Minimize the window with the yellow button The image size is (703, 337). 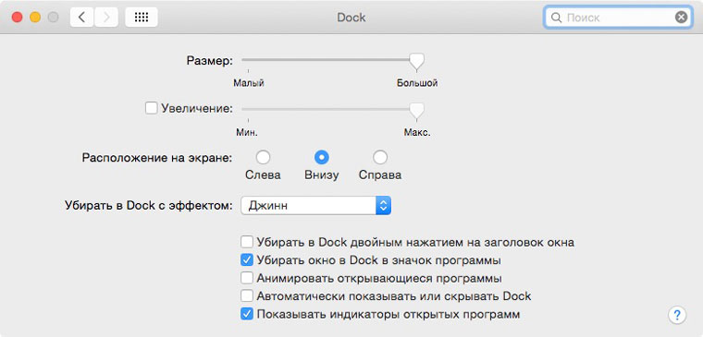(35, 18)
